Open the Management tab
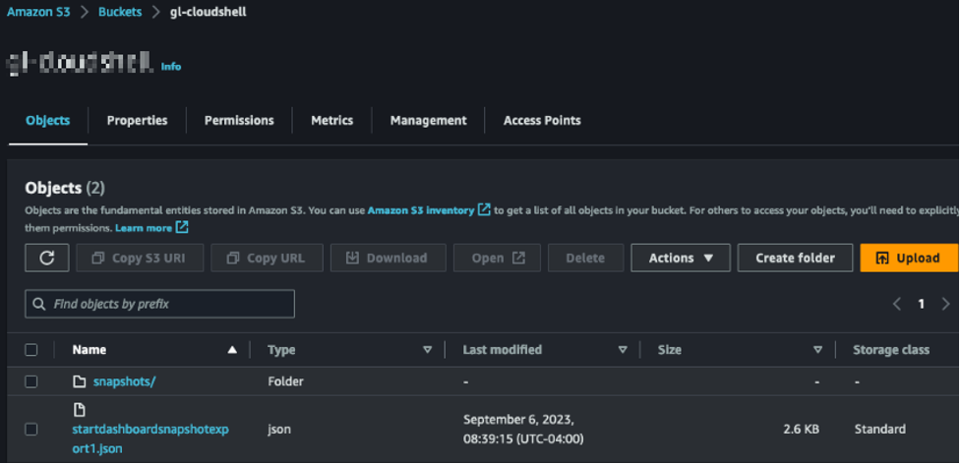Viewport: 961px width, 464px height. [429, 121]
